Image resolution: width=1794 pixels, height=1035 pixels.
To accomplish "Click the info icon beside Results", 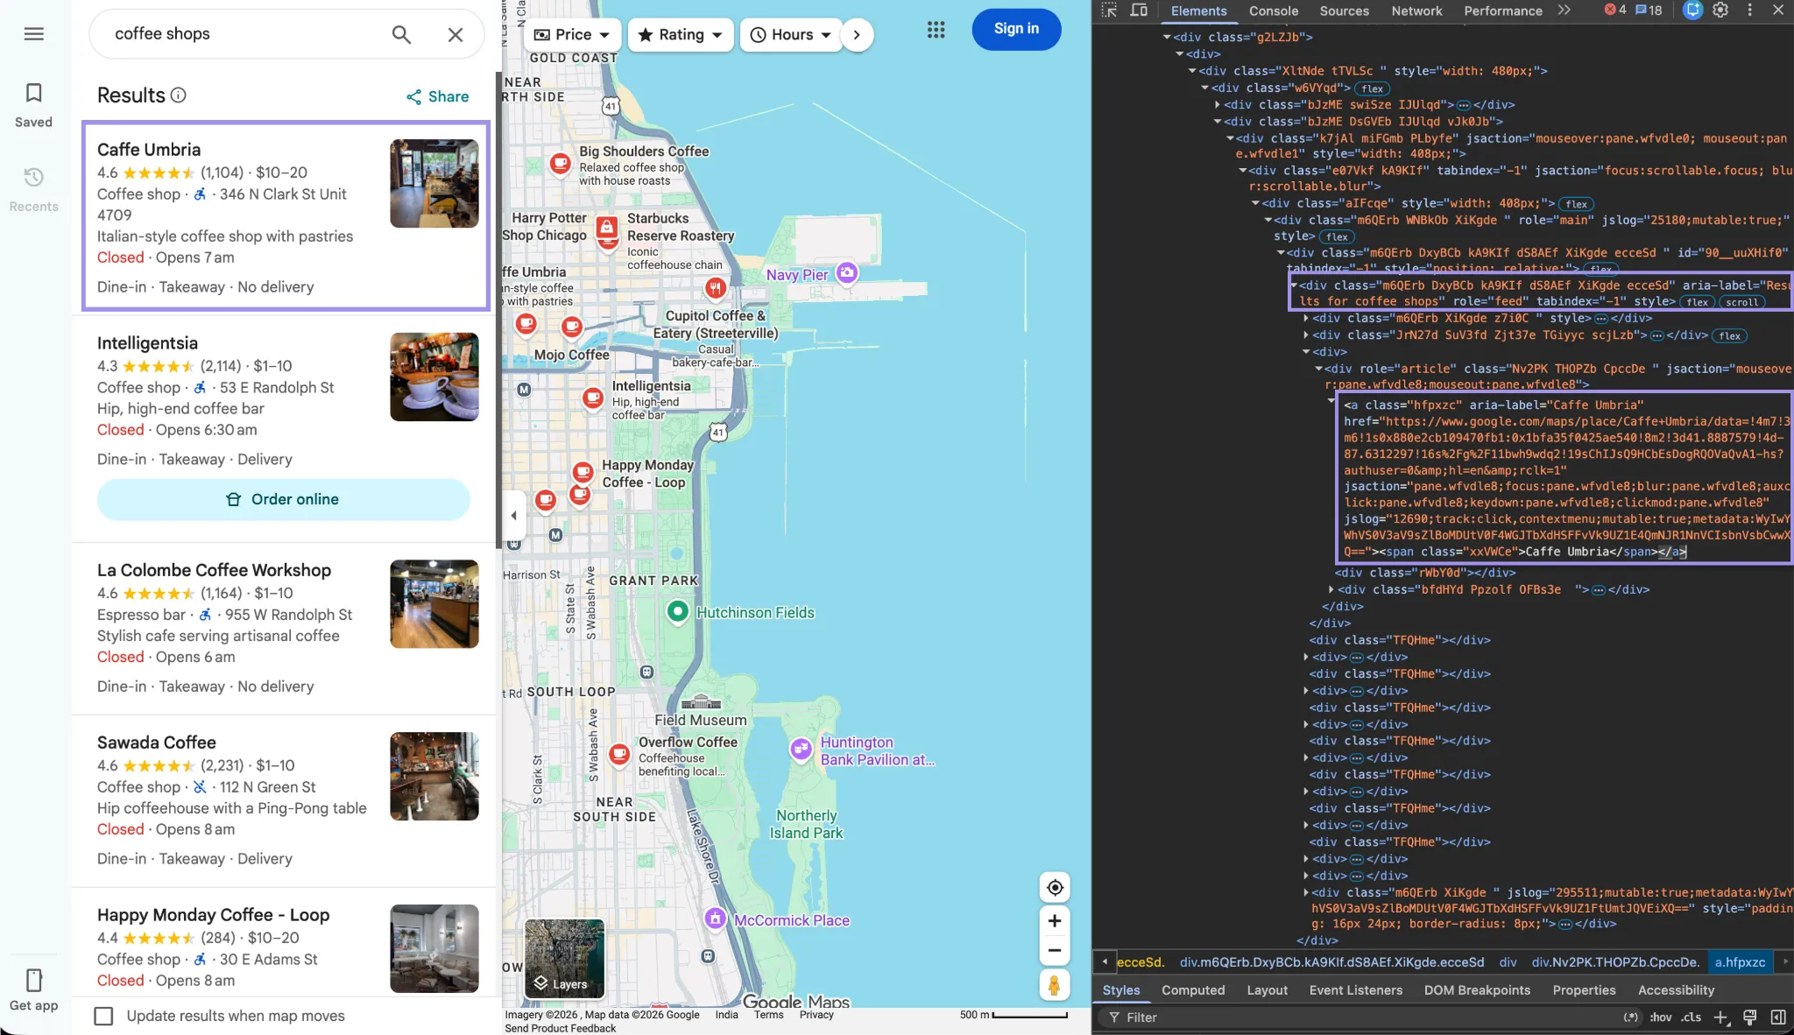I will (x=179, y=95).
